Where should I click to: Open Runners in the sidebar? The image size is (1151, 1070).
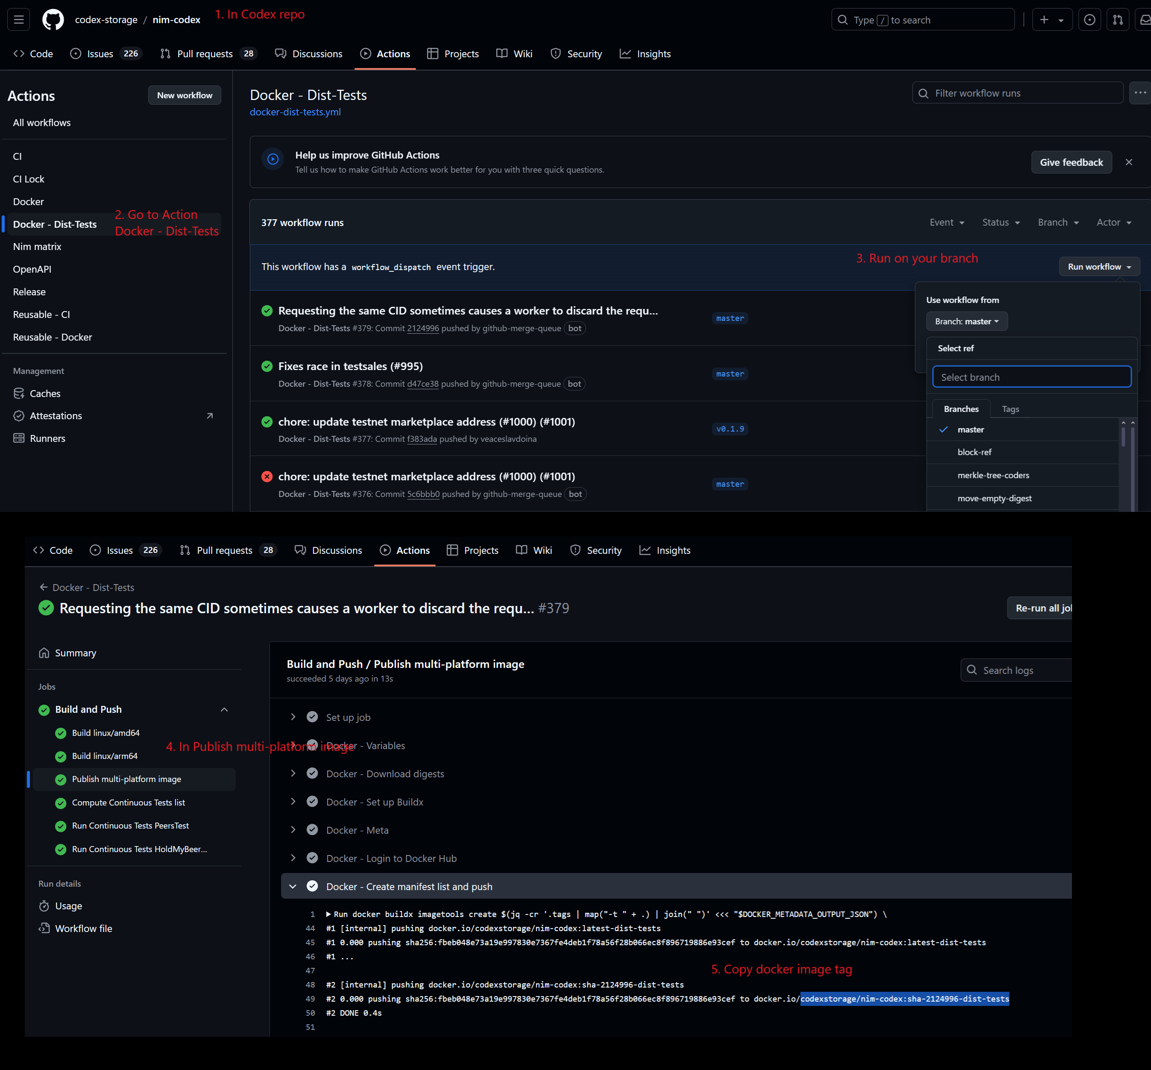pyautogui.click(x=47, y=438)
